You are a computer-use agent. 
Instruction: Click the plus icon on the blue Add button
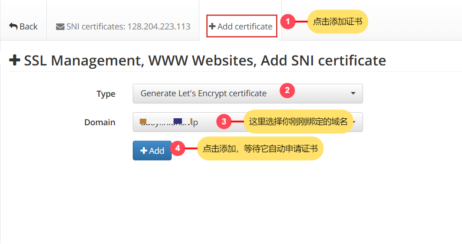click(x=144, y=151)
